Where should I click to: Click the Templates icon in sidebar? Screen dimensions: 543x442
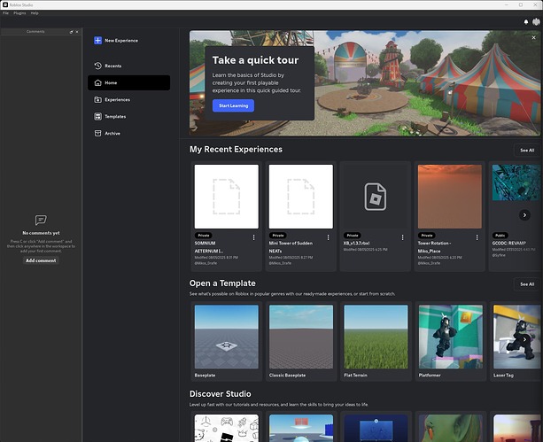click(98, 116)
